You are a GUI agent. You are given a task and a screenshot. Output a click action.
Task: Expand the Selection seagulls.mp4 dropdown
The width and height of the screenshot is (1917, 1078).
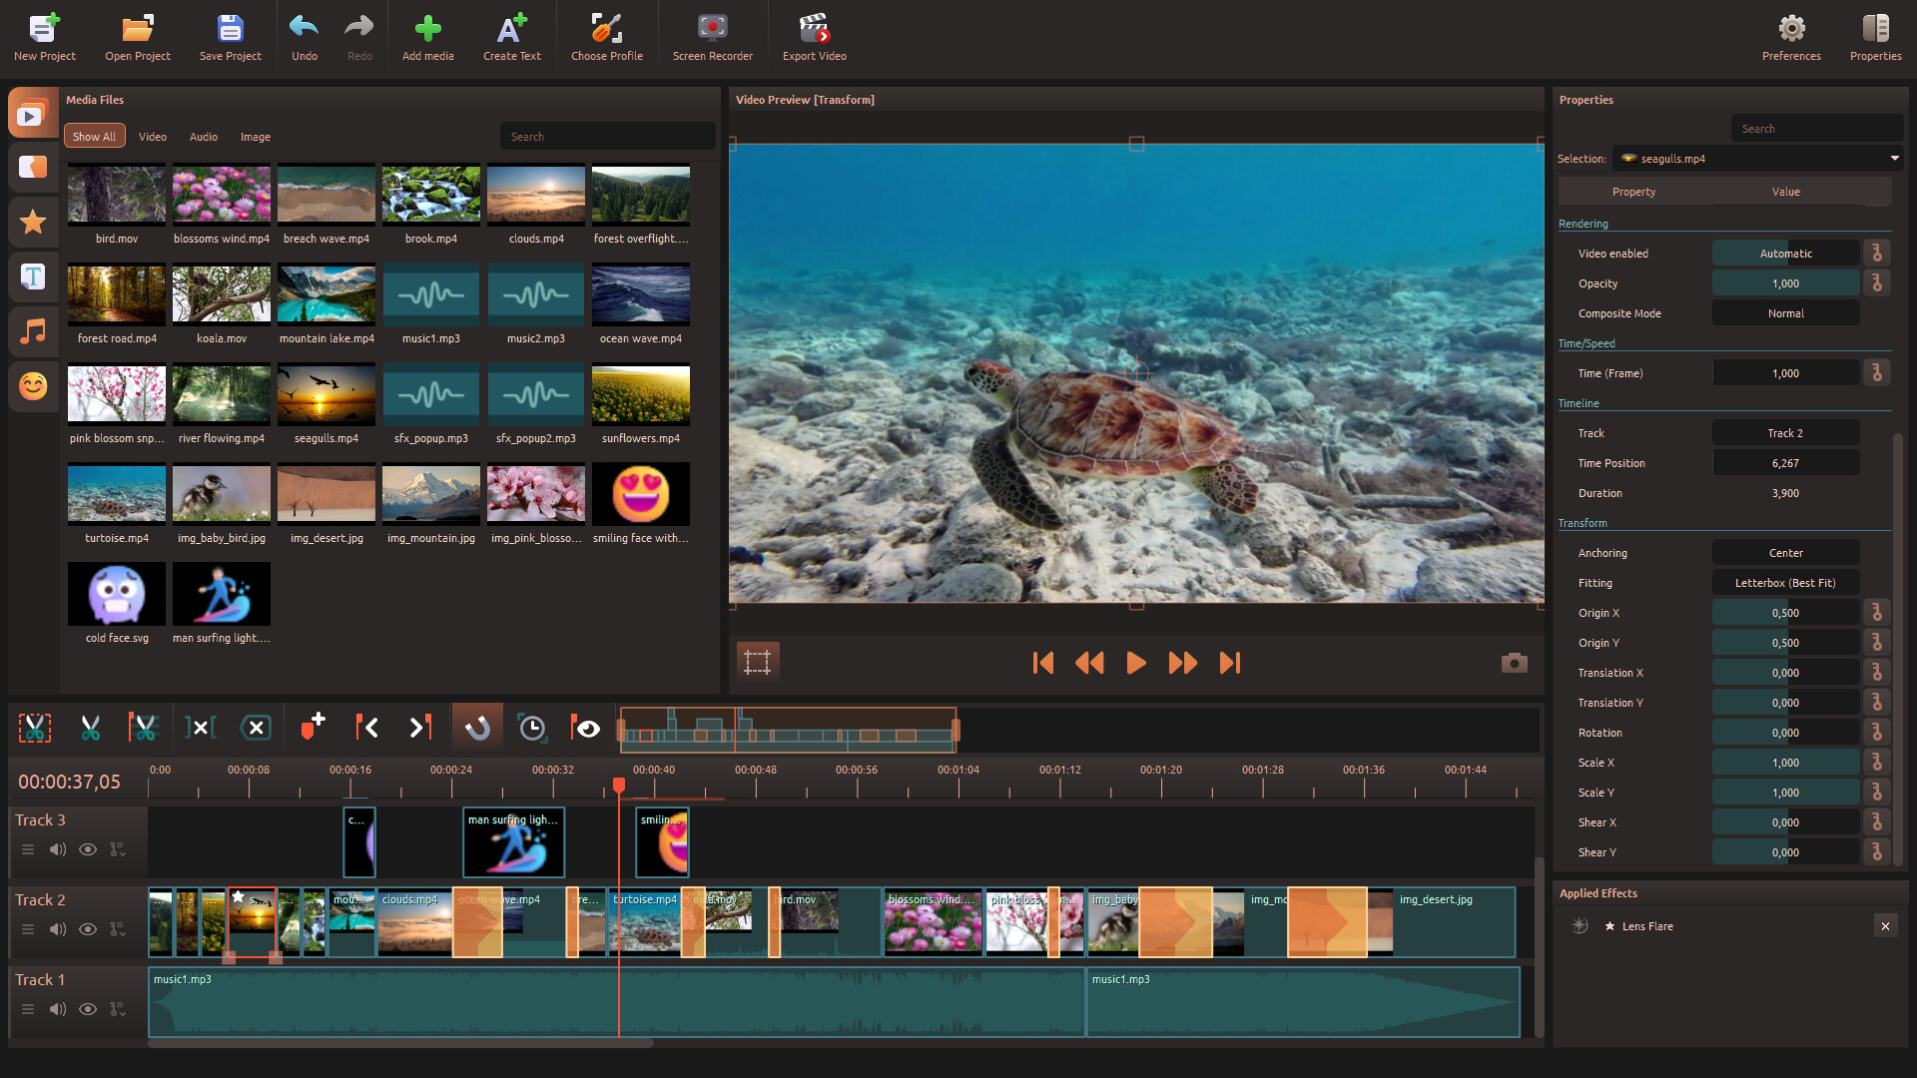pos(1893,159)
